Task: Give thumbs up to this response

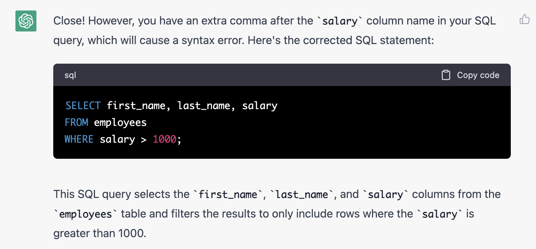Action: [524, 19]
